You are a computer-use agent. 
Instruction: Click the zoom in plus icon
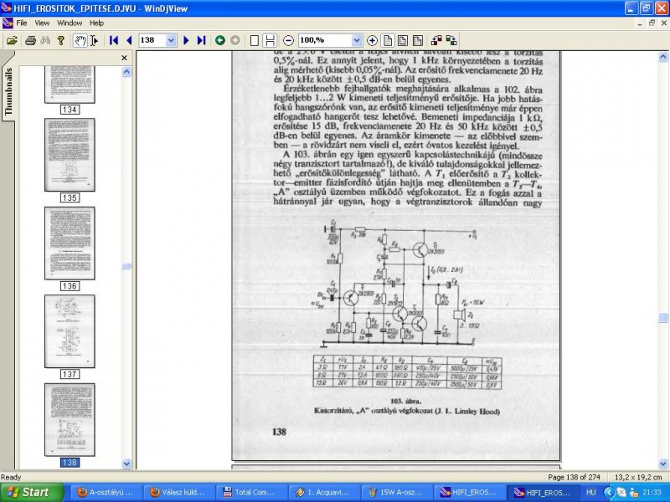[x=372, y=40]
